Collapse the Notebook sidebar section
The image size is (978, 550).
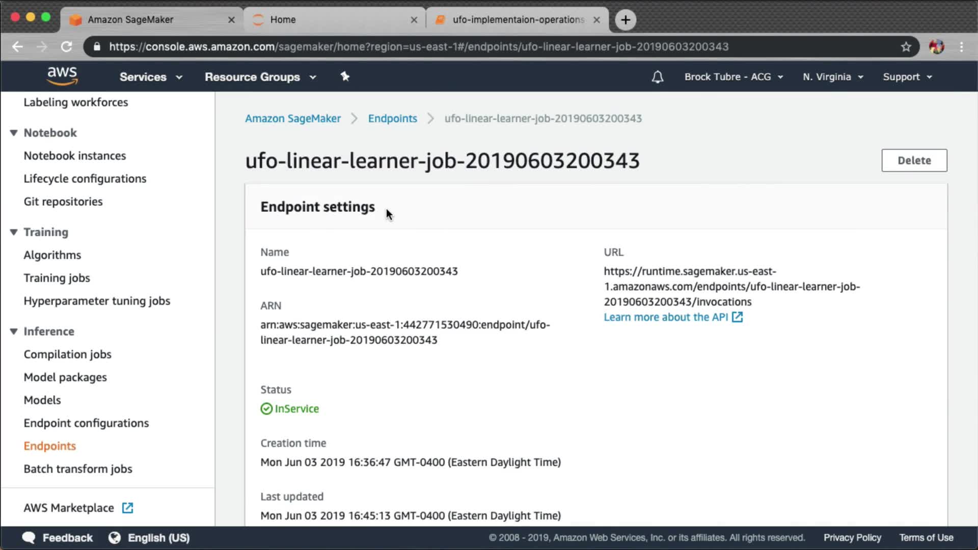(x=14, y=133)
